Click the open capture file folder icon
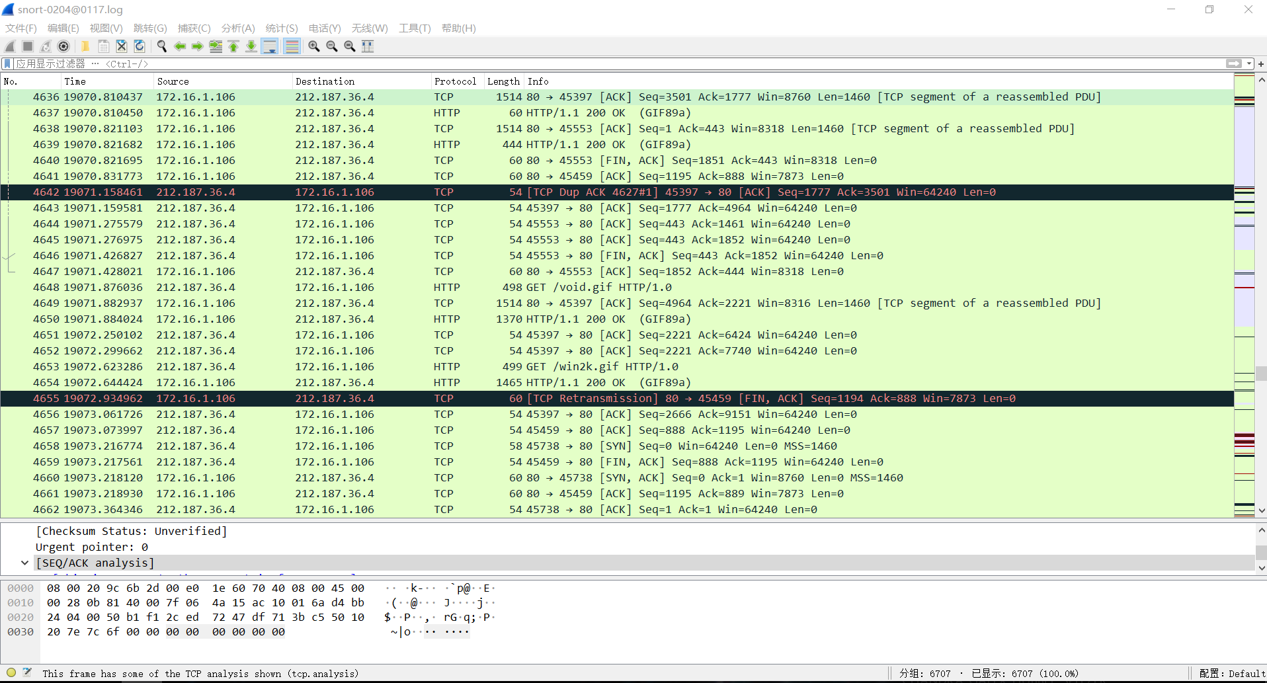1267x683 pixels. tap(85, 46)
